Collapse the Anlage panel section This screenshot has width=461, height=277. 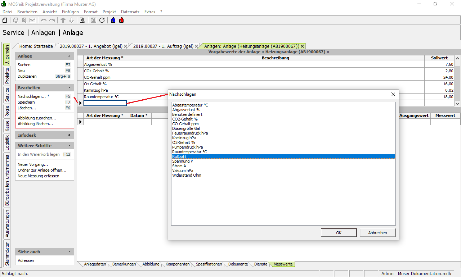pyautogui.click(x=69, y=56)
